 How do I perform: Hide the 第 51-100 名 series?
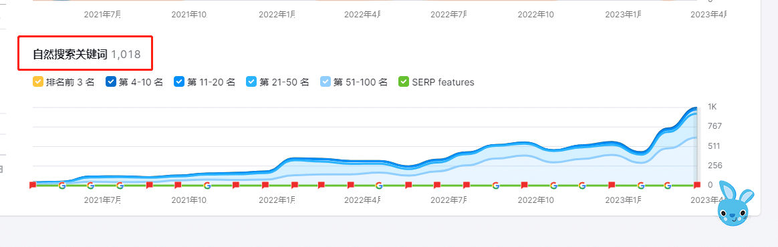[x=325, y=82]
